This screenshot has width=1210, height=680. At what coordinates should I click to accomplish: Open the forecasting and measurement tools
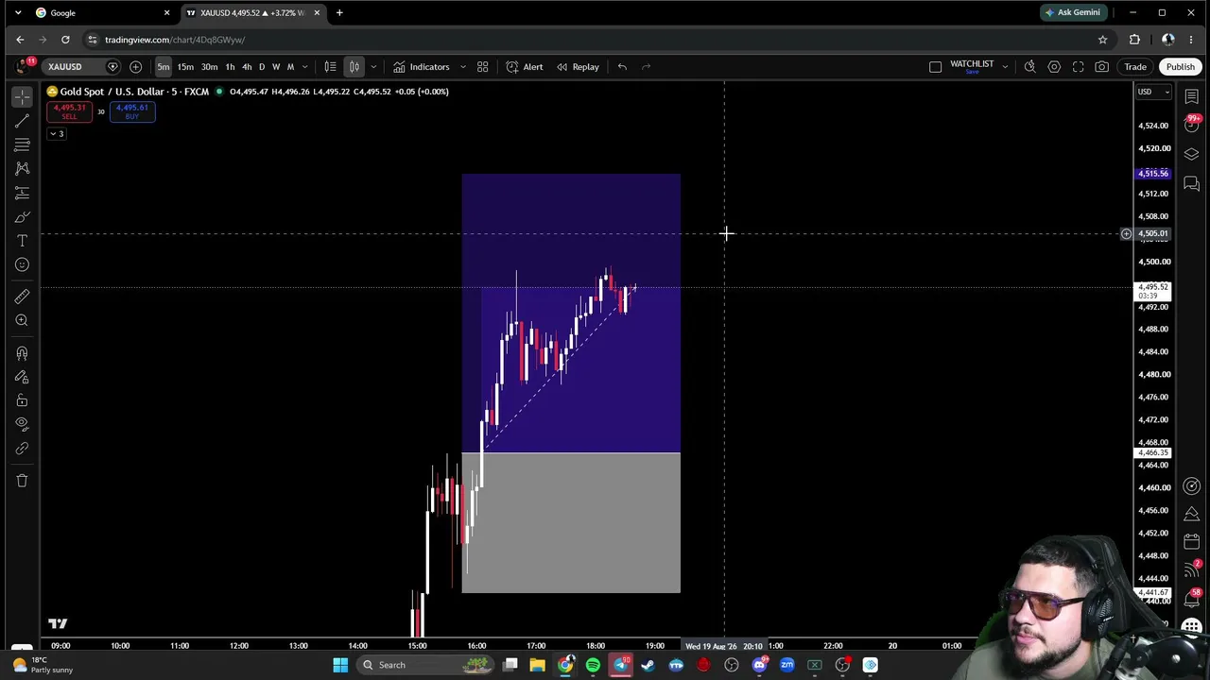pos(22,193)
